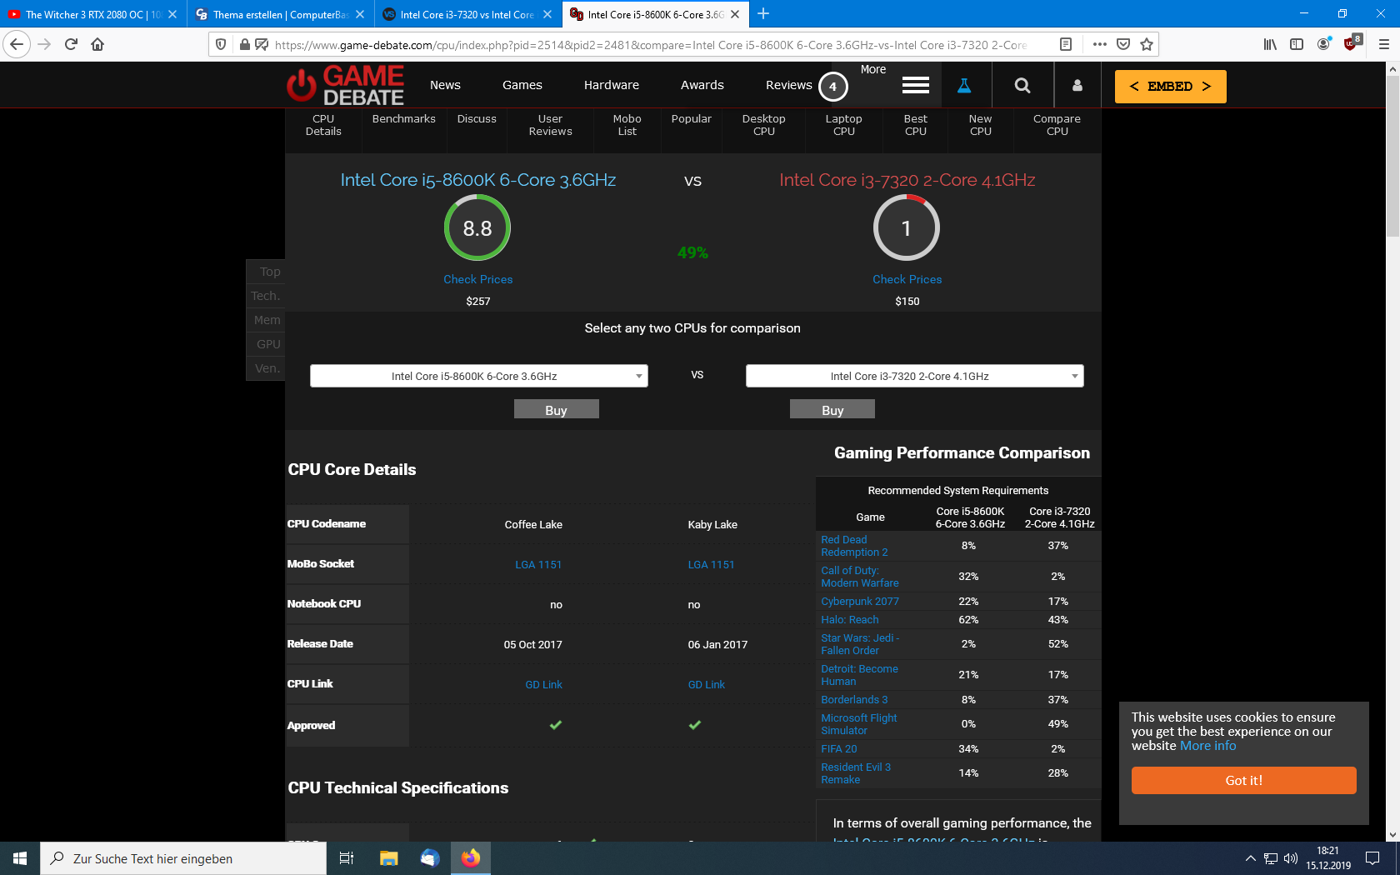Click Windows Start button

point(20,858)
